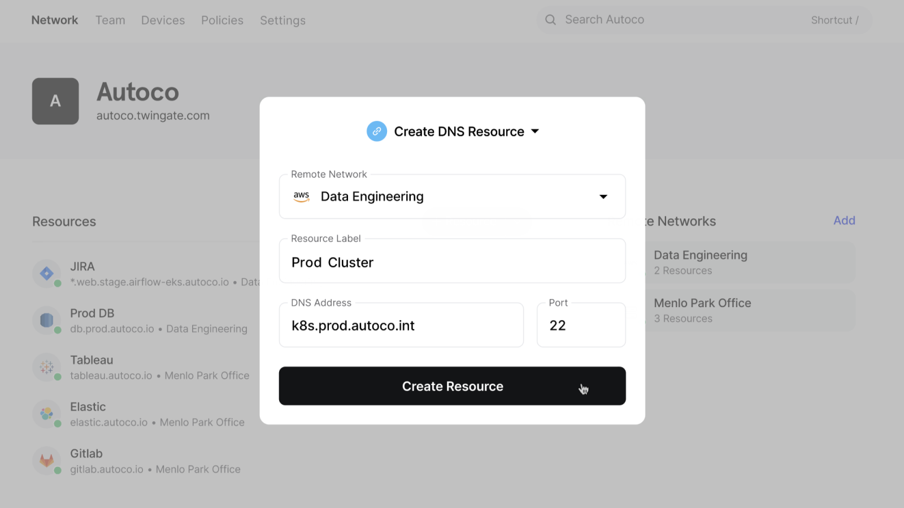Edit the Port number field
Image resolution: width=904 pixels, height=508 pixels.
click(581, 326)
